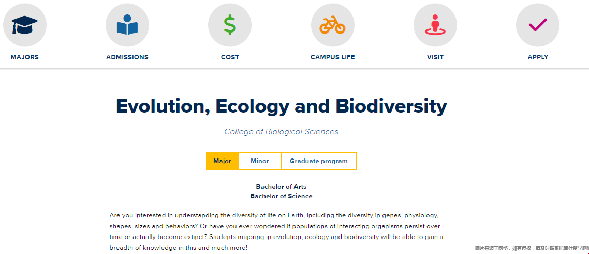Click the orange bicycle Campus Life icon

[333, 25]
